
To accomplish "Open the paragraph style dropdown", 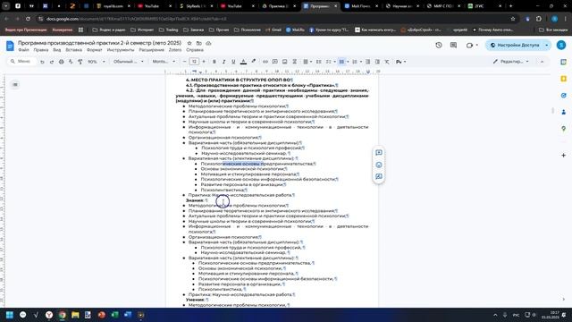I will [129, 62].
